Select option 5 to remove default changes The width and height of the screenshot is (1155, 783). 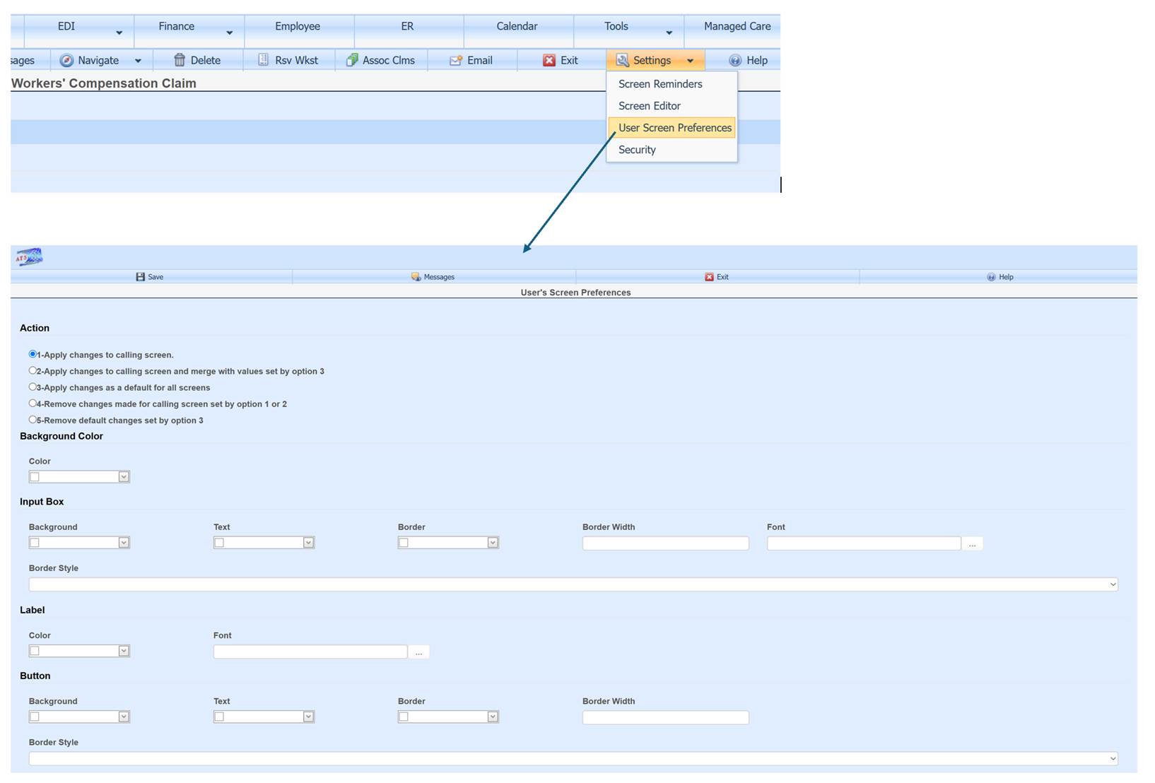(33, 419)
